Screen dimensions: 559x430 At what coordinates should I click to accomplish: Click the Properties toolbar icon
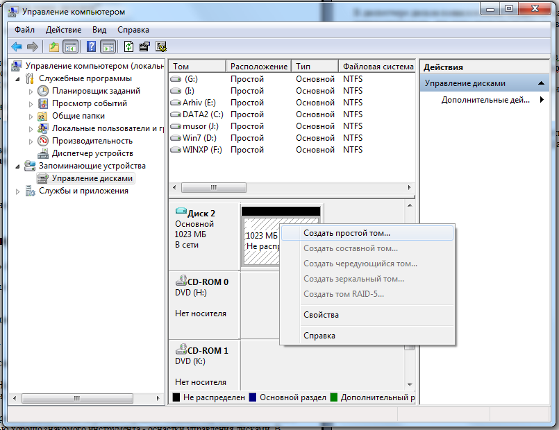[x=144, y=46]
